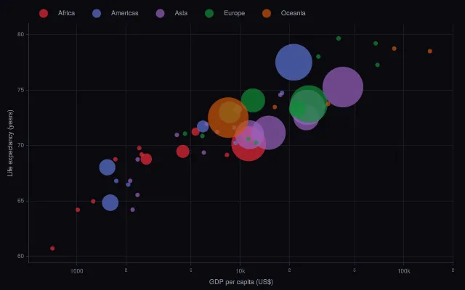Viewport: 465px width, 290px height.
Task: Click the topmost green Europe dot
Action: (x=339, y=38)
